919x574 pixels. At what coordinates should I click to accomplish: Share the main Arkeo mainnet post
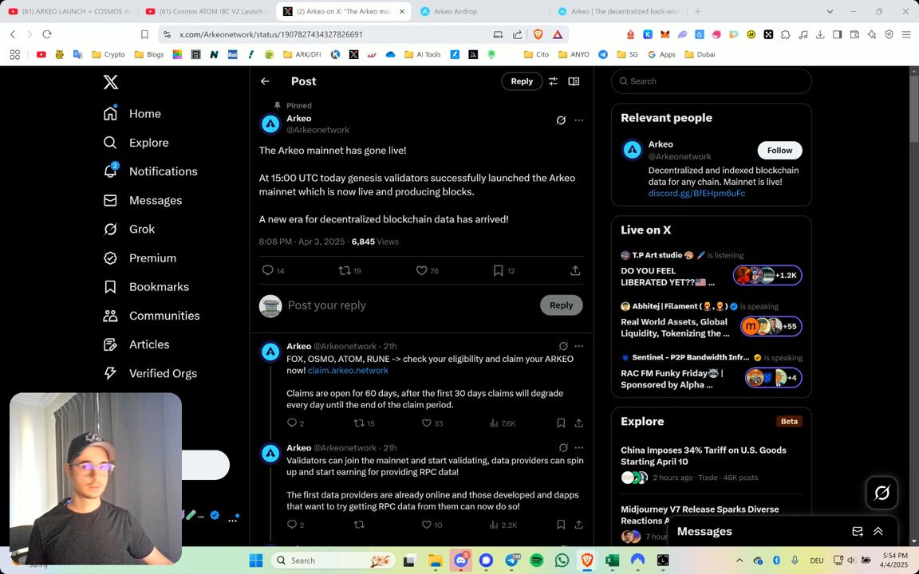pyautogui.click(x=575, y=270)
